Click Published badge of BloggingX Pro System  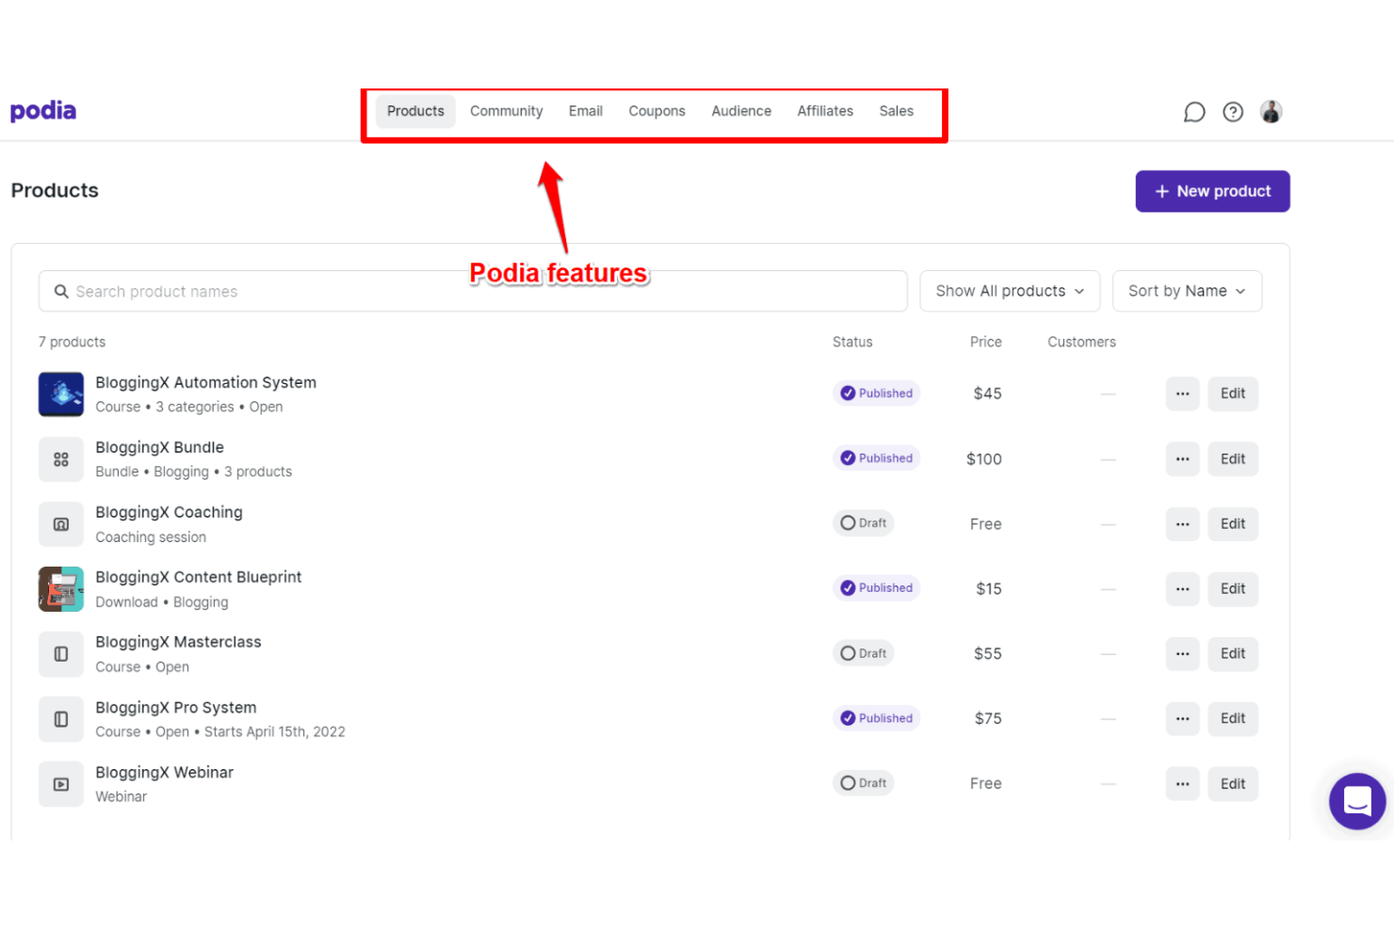click(x=876, y=718)
